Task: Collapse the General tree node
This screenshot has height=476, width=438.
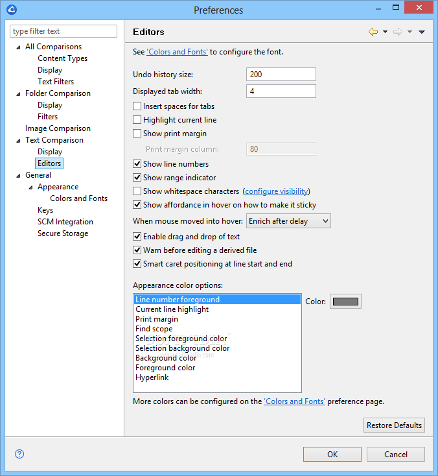Action: pos(19,176)
